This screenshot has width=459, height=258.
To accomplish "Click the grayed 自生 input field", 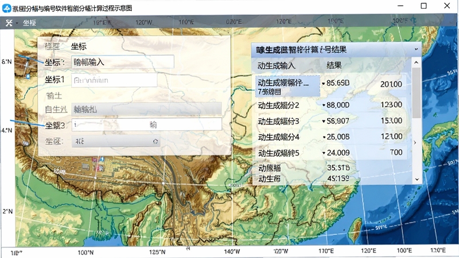I will point(146,109).
